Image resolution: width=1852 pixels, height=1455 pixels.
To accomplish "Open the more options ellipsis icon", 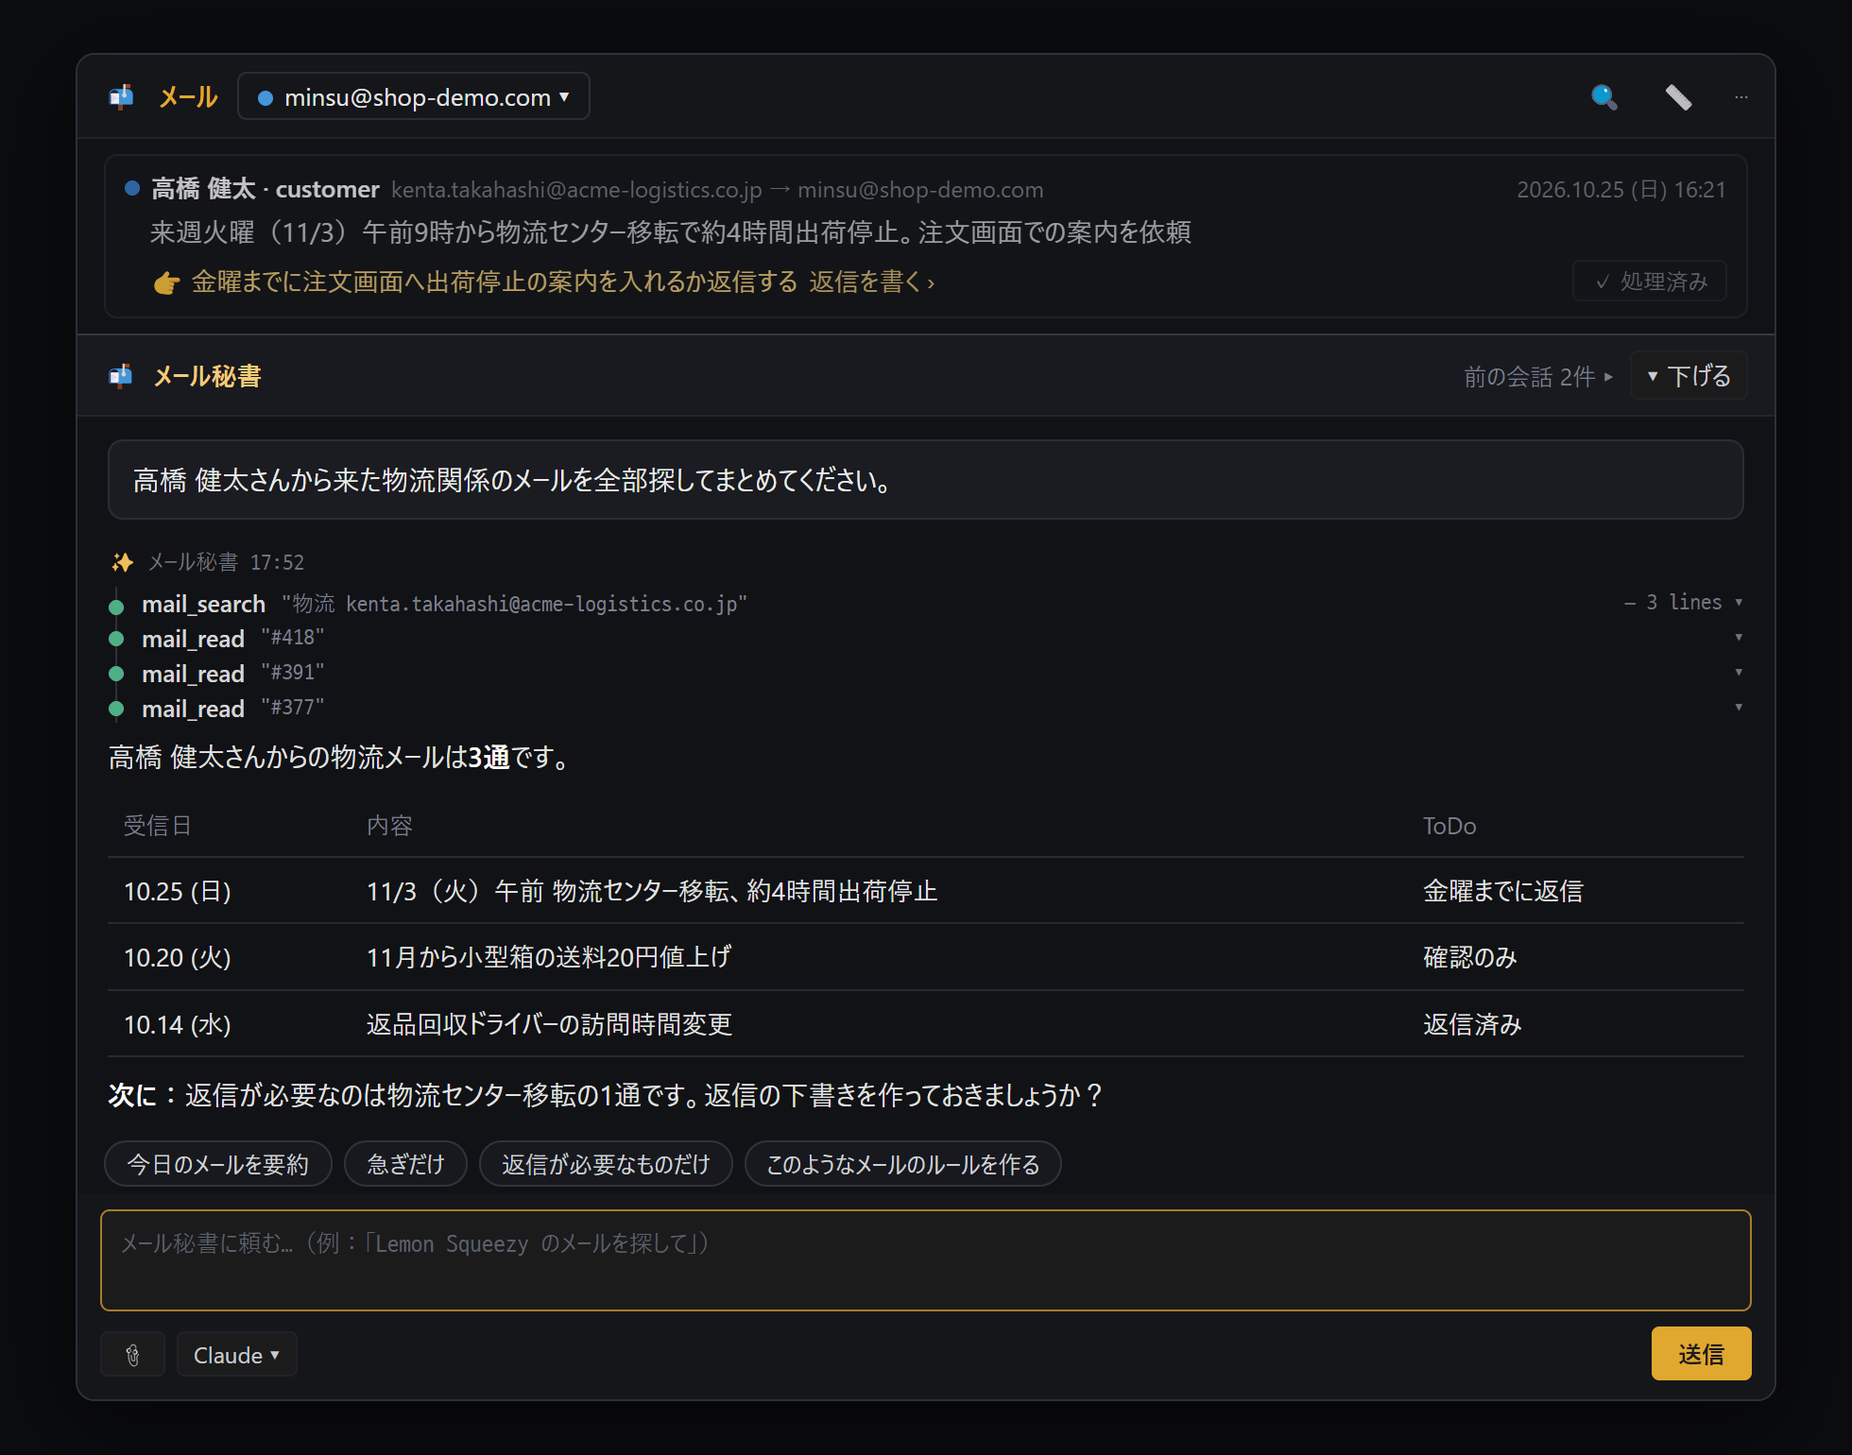I will pyautogui.click(x=1741, y=97).
